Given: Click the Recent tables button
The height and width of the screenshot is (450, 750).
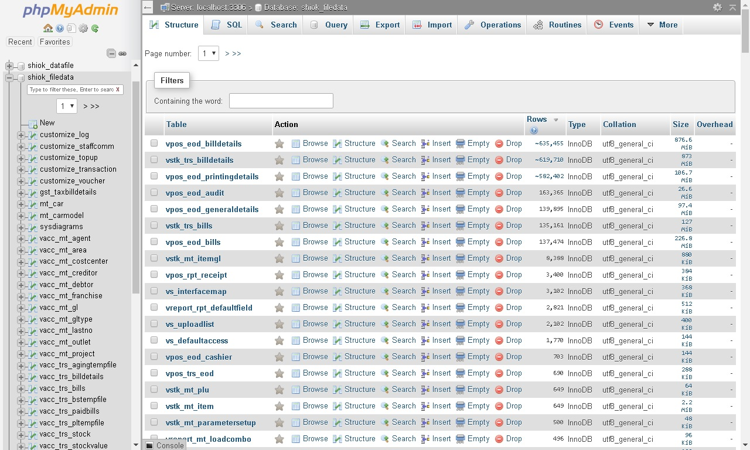Looking at the screenshot, I should click(x=20, y=42).
